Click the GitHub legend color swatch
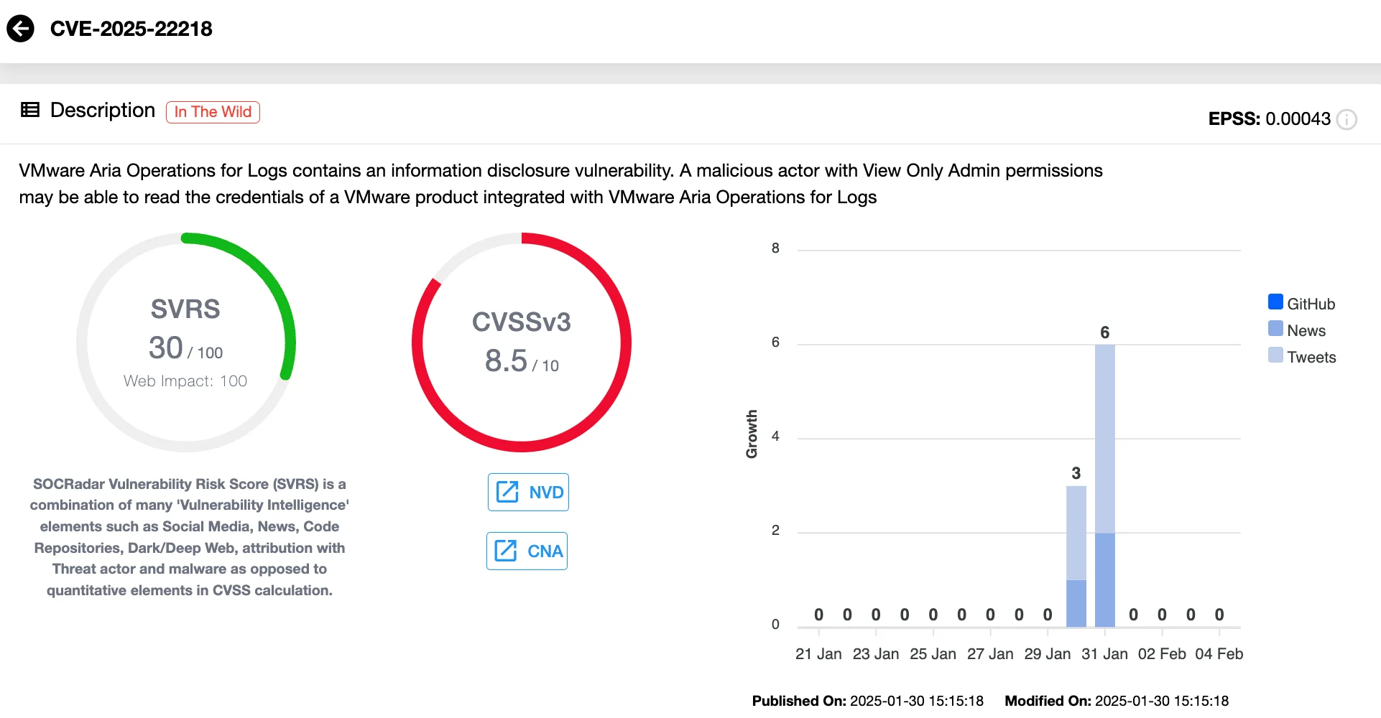The image size is (1381, 718). click(x=1275, y=302)
